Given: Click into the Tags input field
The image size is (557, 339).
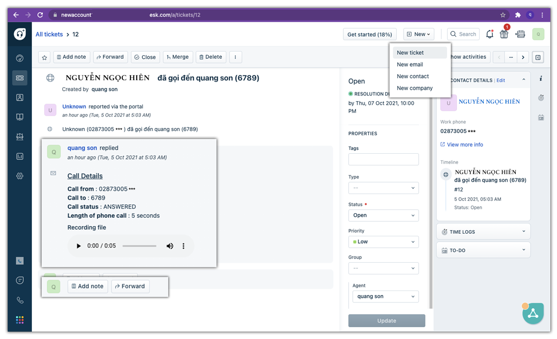Looking at the screenshot, I should pos(383,159).
